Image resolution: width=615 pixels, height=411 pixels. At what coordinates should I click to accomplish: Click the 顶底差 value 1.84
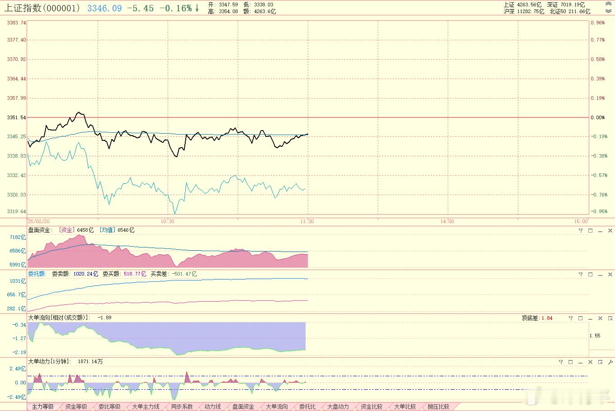click(x=547, y=318)
